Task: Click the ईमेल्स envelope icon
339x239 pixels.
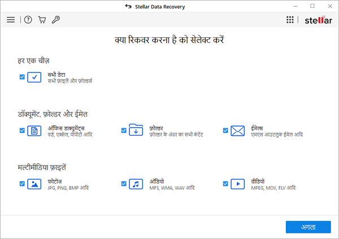Action: click(238, 131)
